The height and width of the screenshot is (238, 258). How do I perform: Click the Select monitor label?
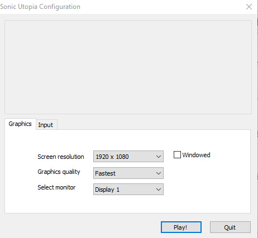[x=56, y=187]
